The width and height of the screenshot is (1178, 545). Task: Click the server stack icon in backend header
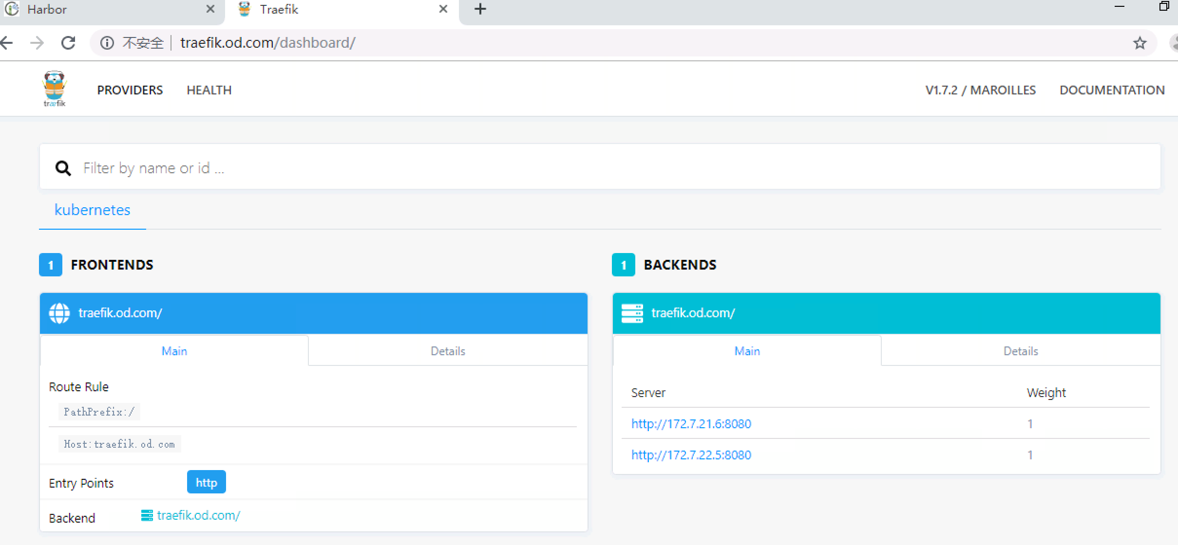coord(632,313)
